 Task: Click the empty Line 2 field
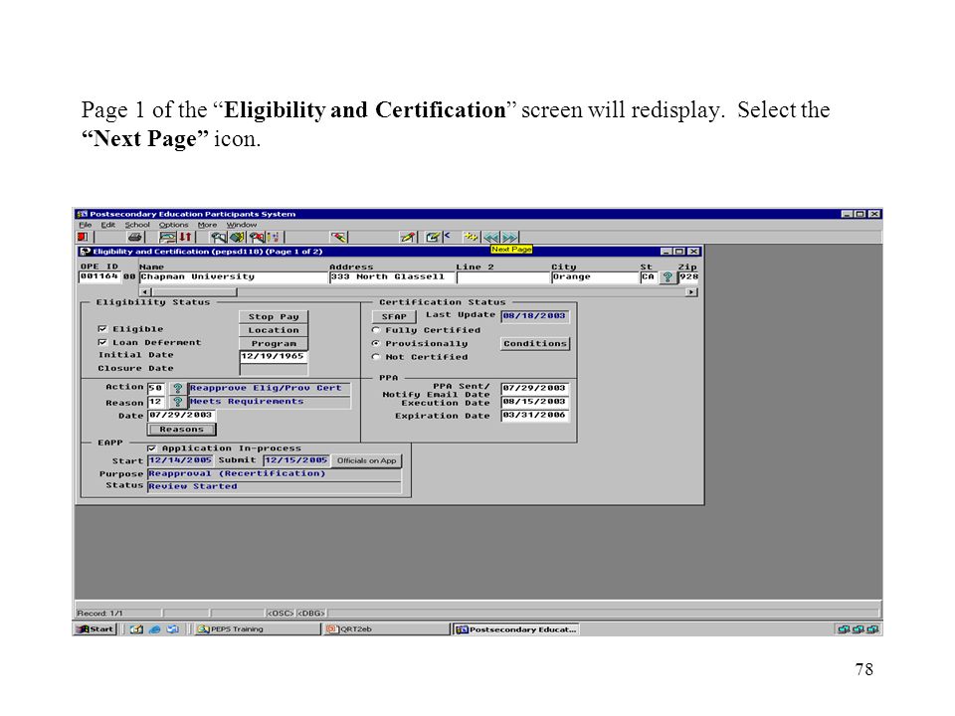point(503,277)
